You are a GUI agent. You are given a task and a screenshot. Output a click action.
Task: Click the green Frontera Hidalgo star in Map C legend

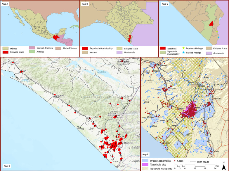pyautogui.click(x=184, y=48)
